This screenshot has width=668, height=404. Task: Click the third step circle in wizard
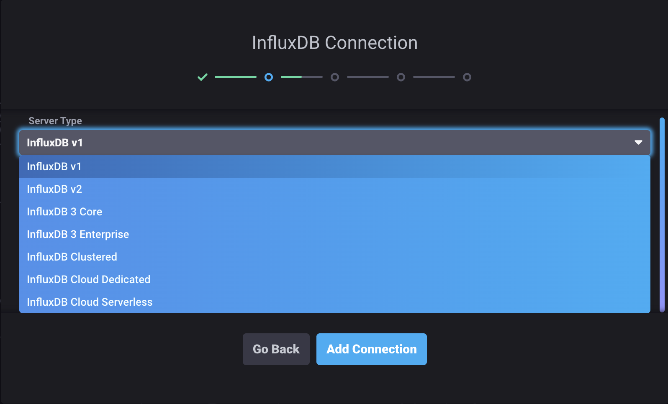click(335, 77)
